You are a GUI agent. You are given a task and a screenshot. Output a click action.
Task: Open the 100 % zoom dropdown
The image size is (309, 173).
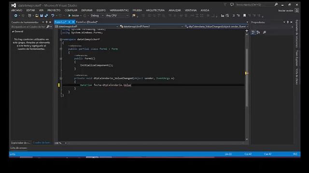[x=66, y=143]
